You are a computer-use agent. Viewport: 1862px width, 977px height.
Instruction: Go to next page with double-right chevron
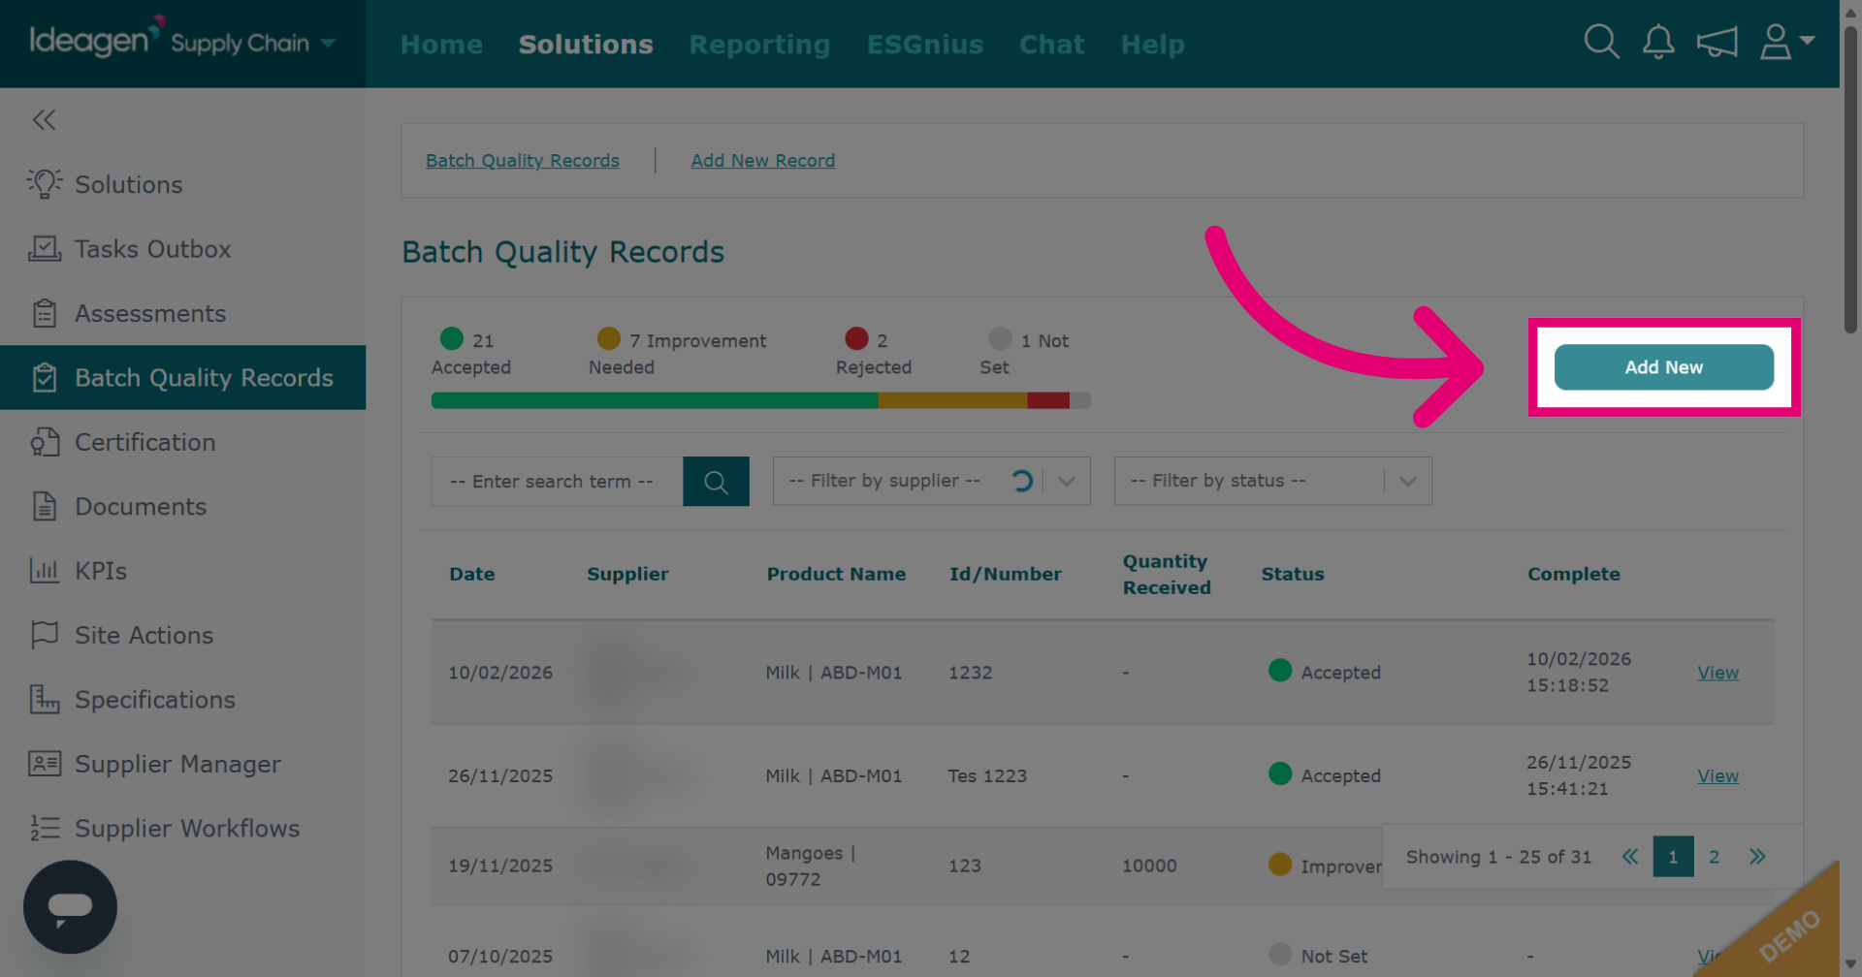(1757, 857)
